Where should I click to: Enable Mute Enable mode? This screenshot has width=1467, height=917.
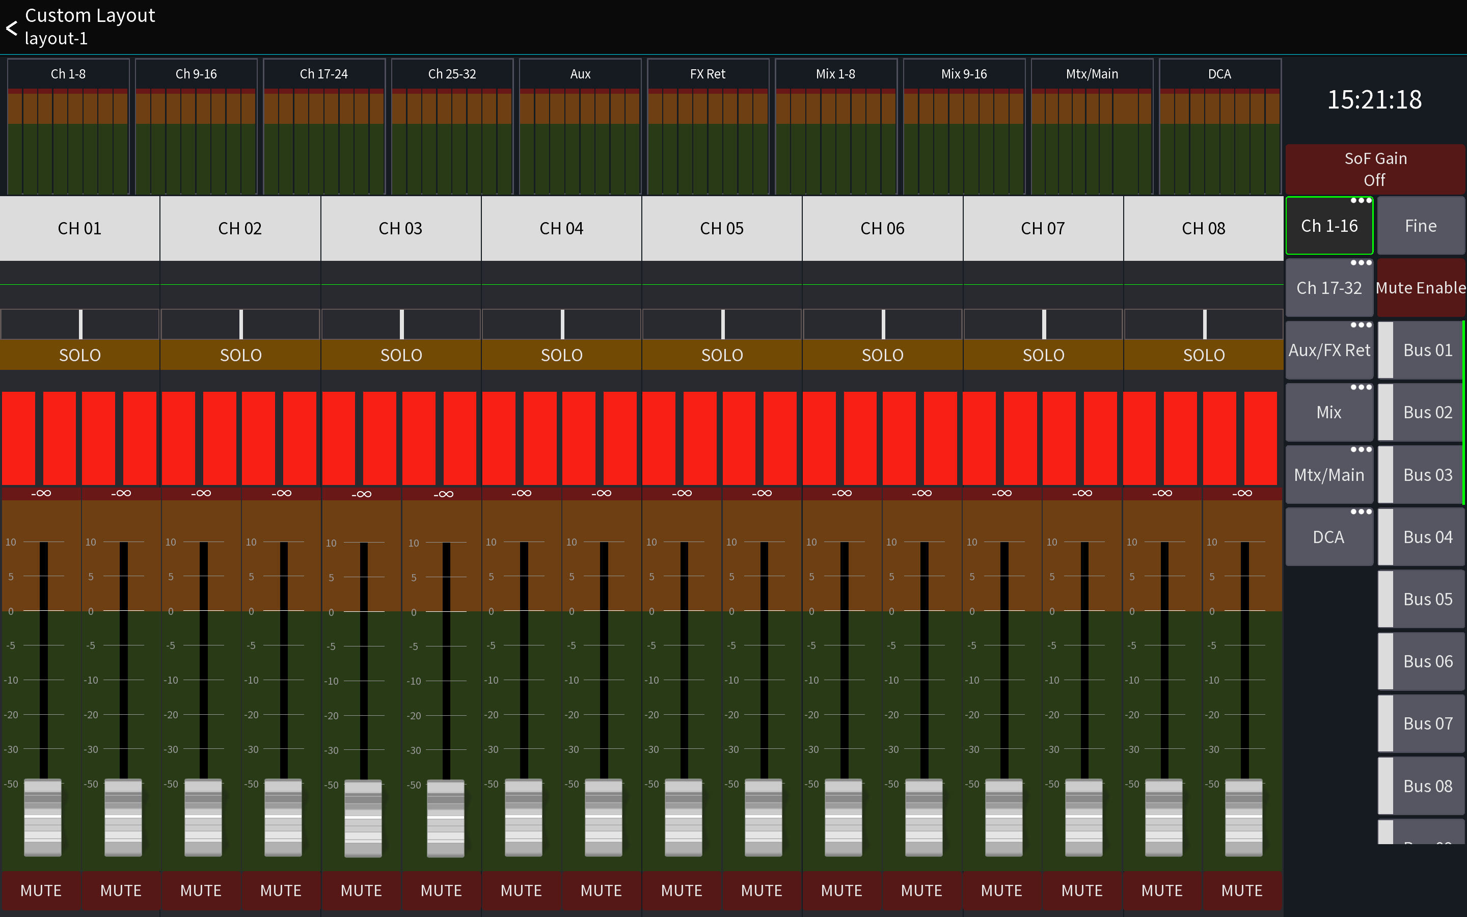pos(1422,287)
